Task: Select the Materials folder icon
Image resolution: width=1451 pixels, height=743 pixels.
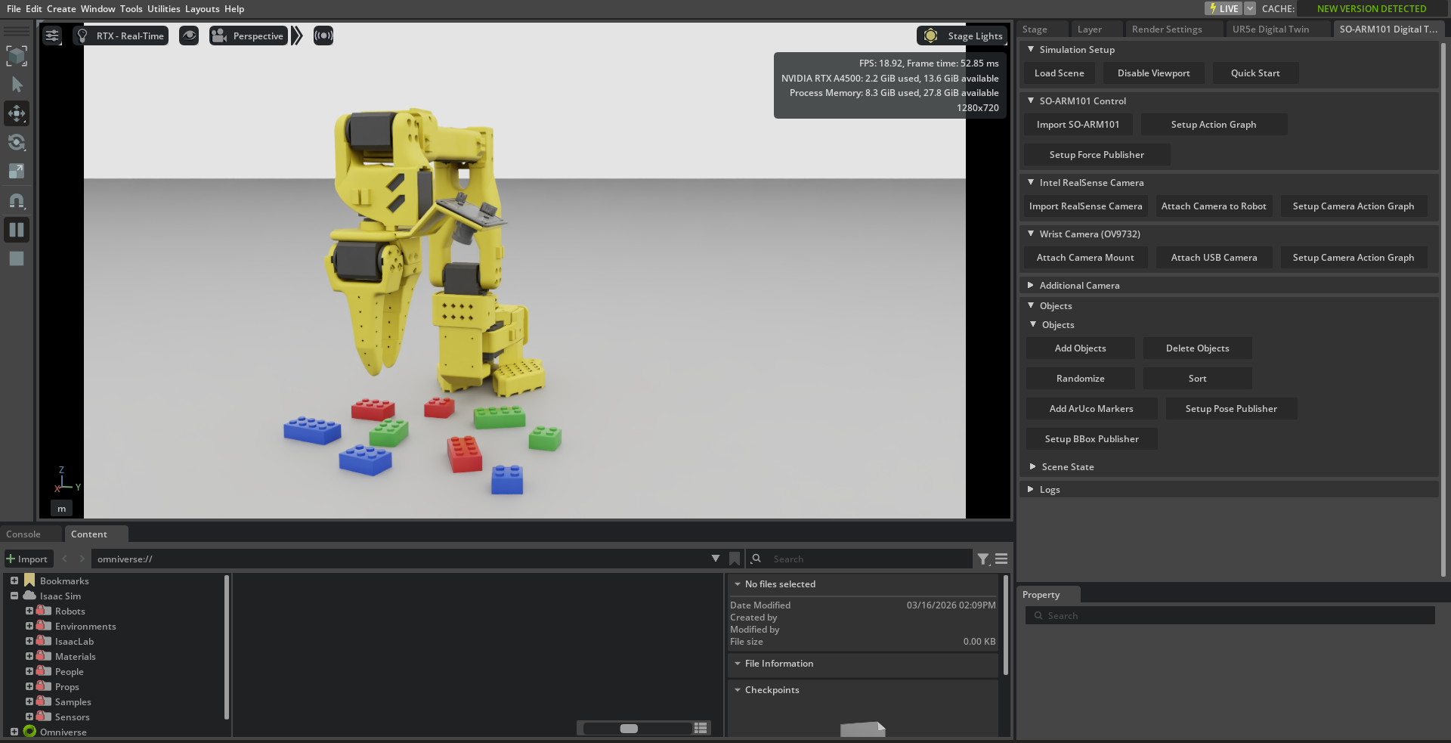Action: pyautogui.click(x=44, y=656)
